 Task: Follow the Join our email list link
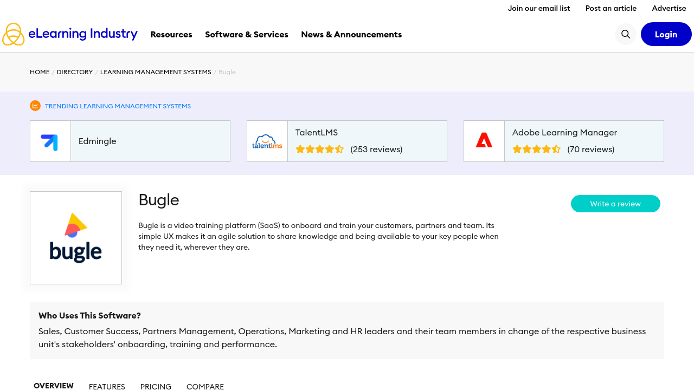[x=539, y=8]
